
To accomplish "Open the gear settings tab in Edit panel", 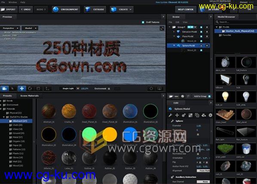I will (210, 115).
